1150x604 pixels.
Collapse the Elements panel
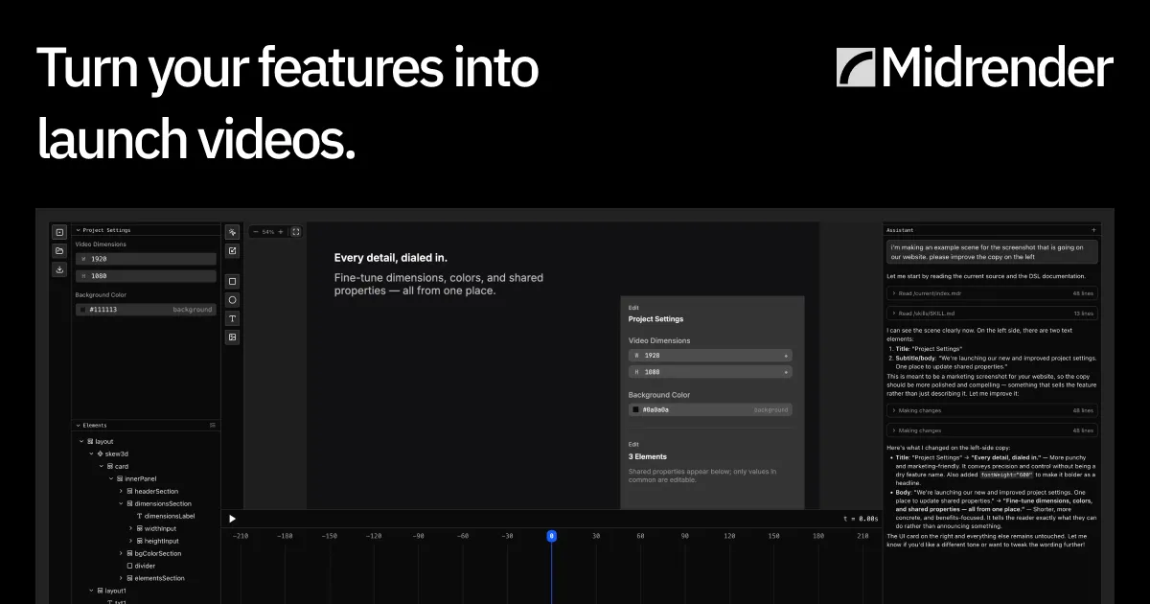pyautogui.click(x=79, y=425)
